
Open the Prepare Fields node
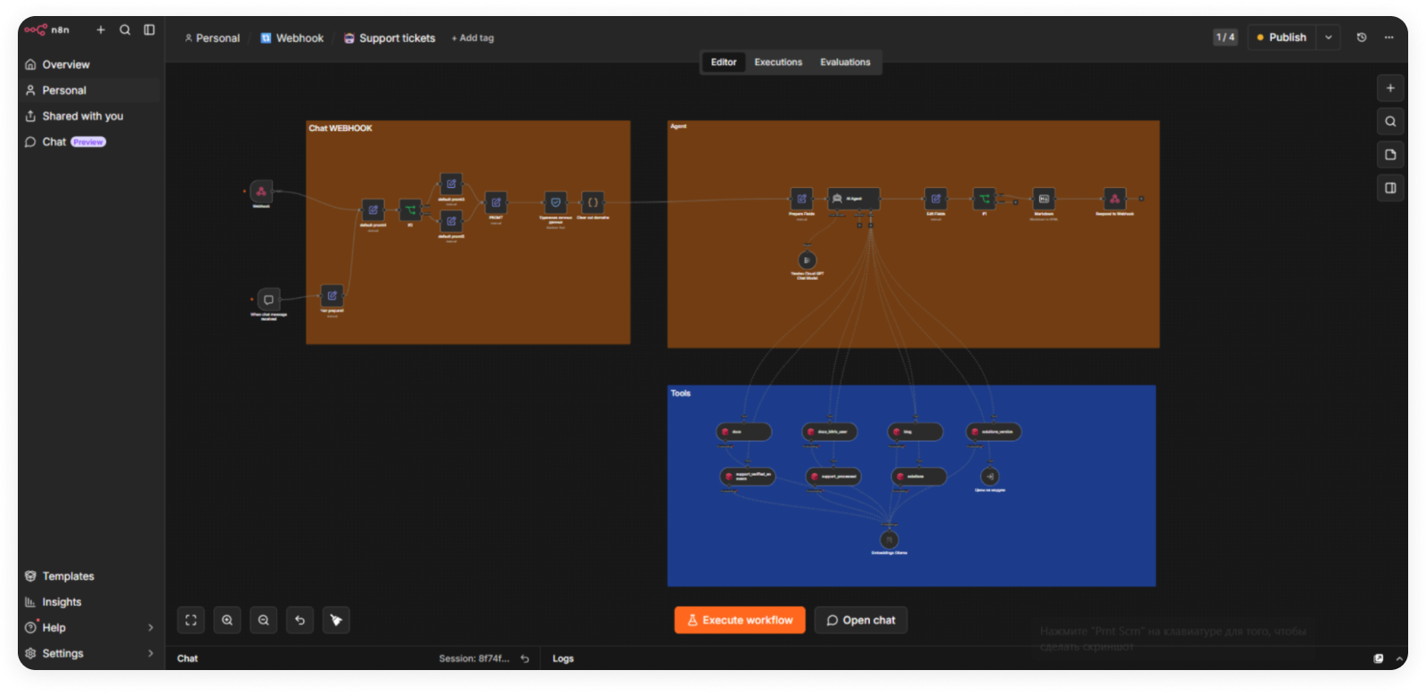pyautogui.click(x=801, y=199)
